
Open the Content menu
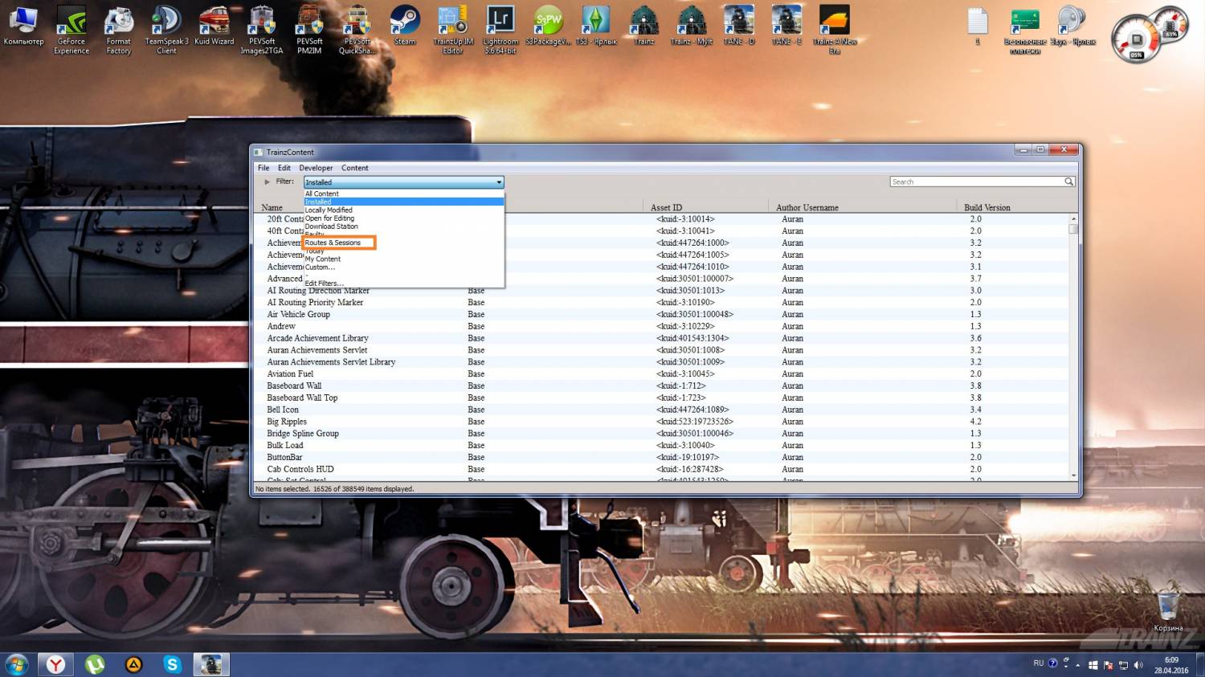tap(354, 168)
